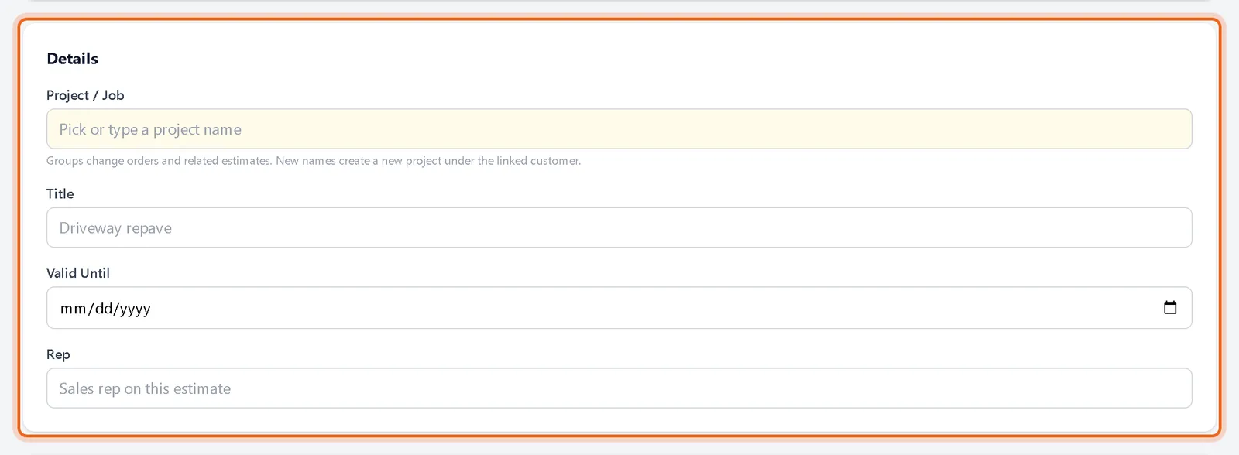1239x455 pixels.
Task: Click the Title field label
Action: 60,193
